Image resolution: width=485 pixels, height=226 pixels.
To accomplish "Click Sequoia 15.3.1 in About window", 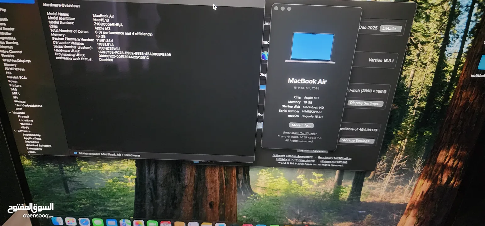I will 313,116.
